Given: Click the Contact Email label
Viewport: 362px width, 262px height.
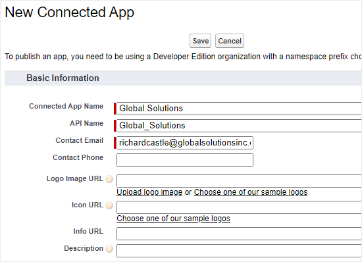Looking at the screenshot, I should [79, 140].
